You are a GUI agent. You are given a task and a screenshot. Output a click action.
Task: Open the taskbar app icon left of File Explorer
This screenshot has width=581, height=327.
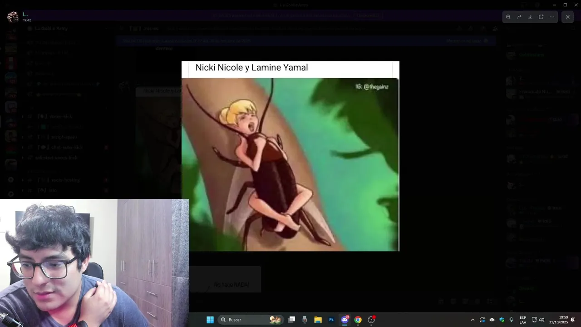click(x=305, y=320)
